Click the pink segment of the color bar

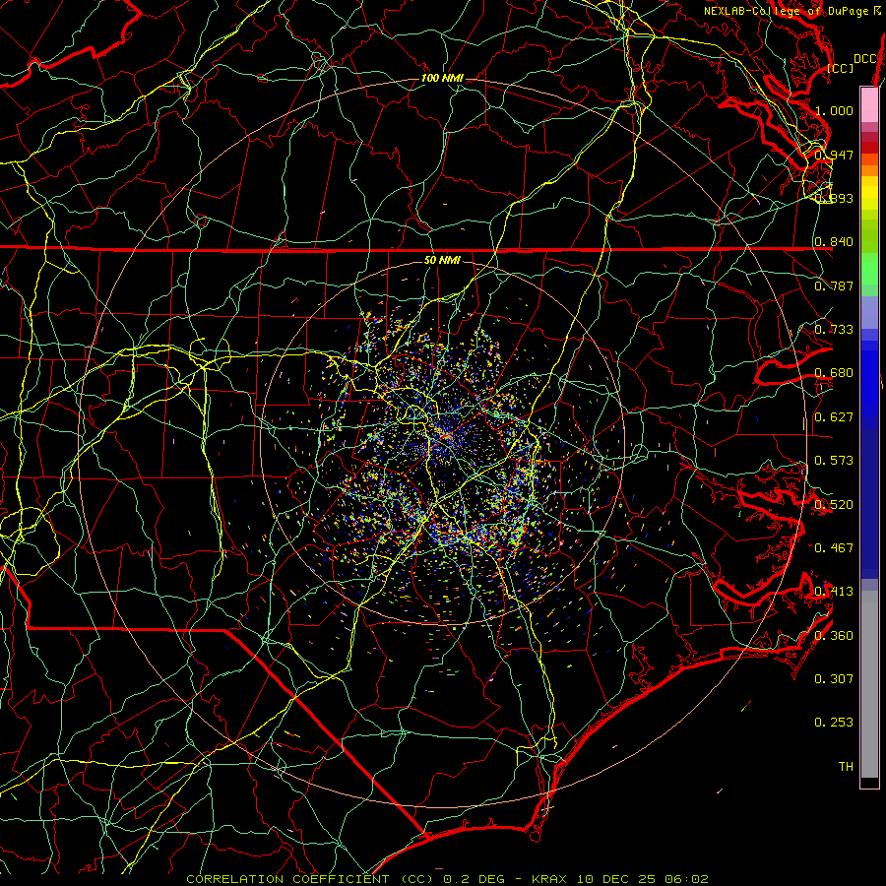tap(869, 105)
